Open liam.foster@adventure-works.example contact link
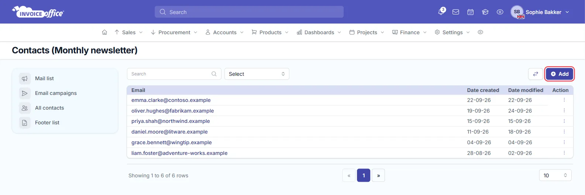The image size is (585, 195). tap(179, 153)
